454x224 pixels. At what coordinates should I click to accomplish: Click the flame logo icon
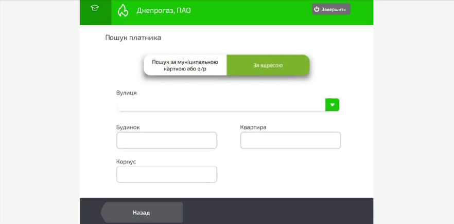123,10
